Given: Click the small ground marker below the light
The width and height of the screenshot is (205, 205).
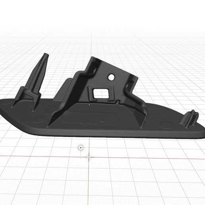Looking at the screenshot, I should [81, 158].
